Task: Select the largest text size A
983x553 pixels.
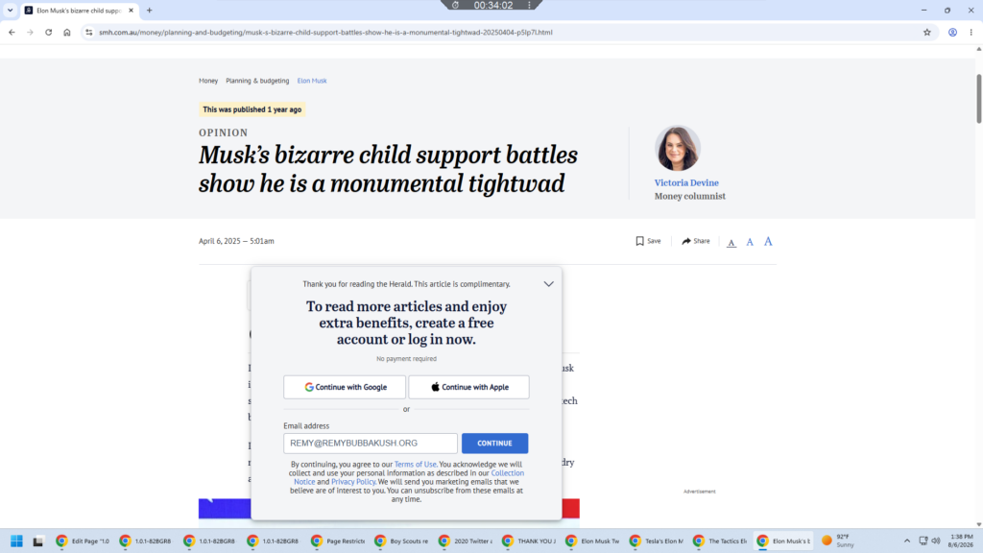Action: point(768,241)
